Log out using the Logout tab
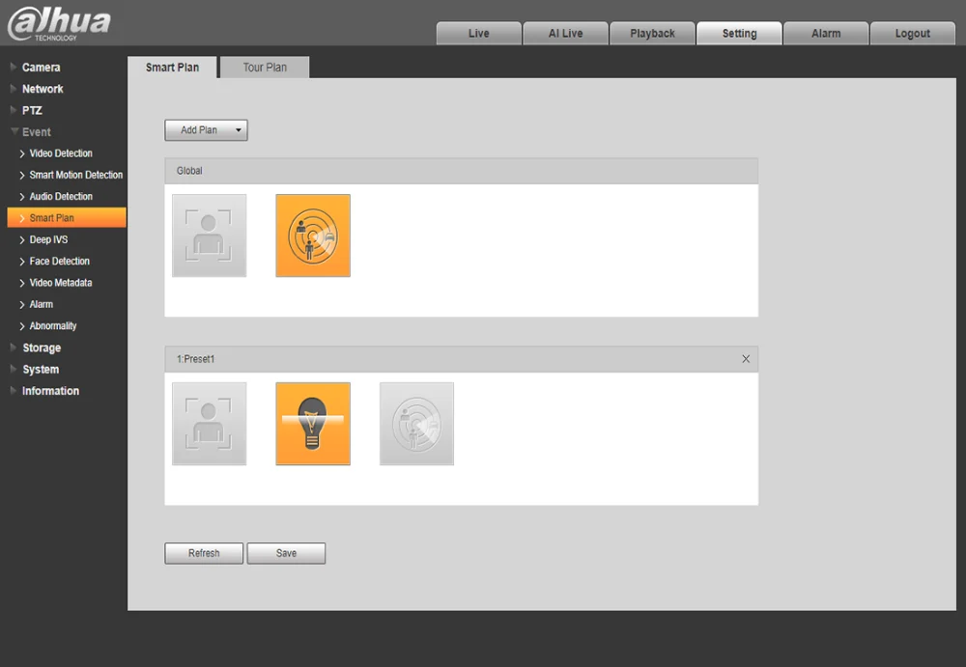Image resolution: width=966 pixels, height=667 pixels. coord(913,33)
